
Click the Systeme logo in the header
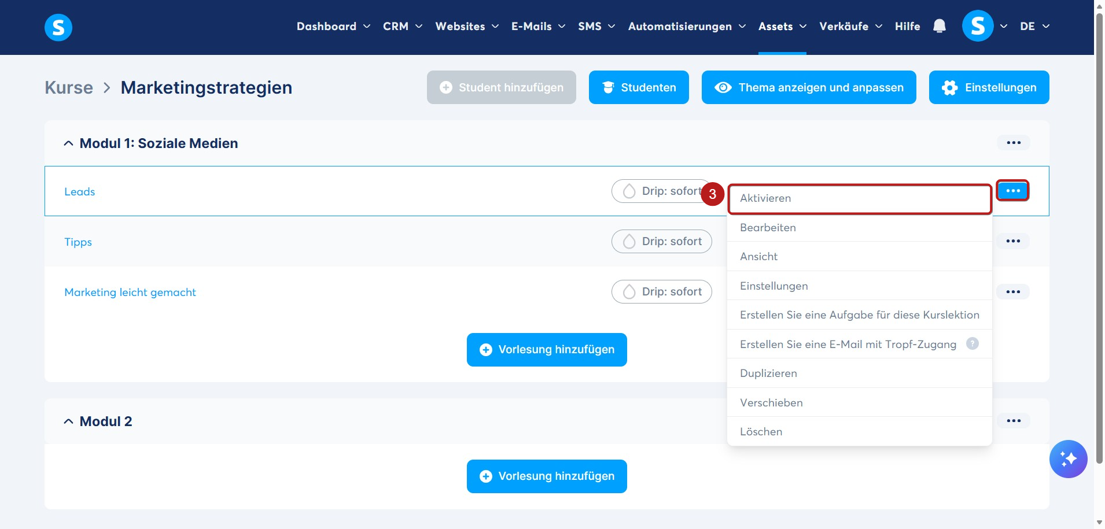[x=58, y=27]
